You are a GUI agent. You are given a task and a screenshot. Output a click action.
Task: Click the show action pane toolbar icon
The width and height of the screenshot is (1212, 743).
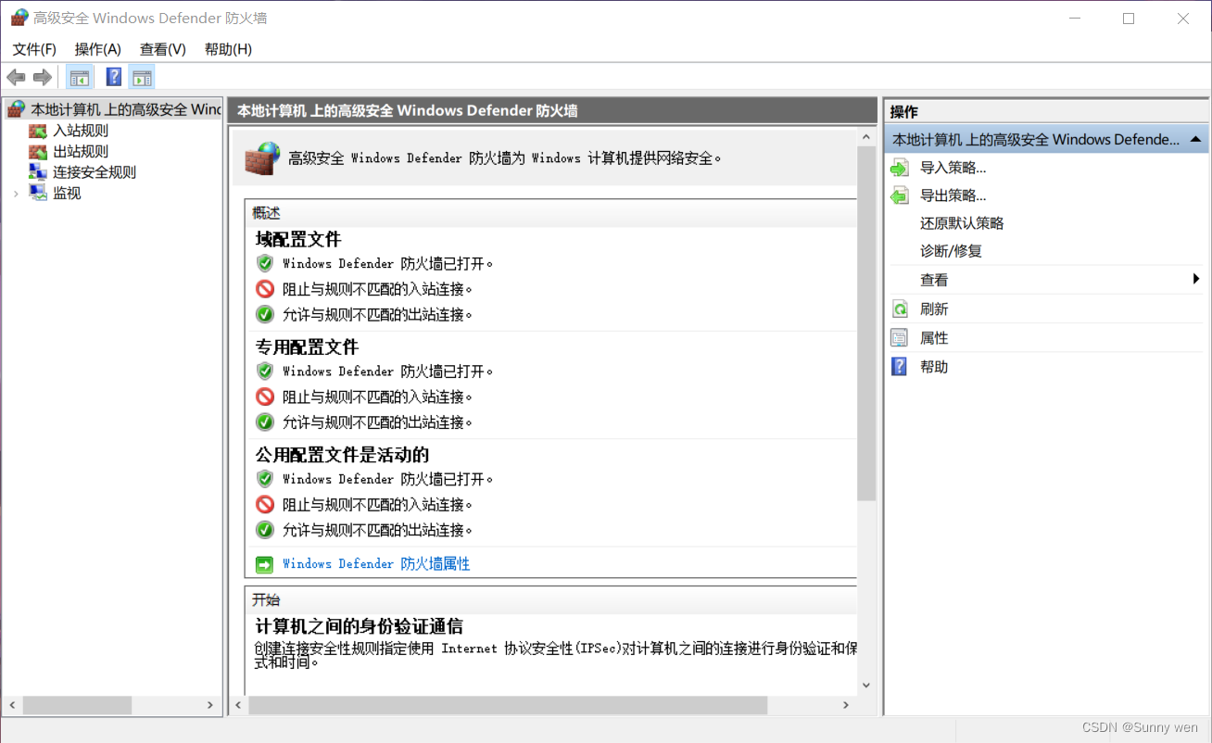coord(142,77)
